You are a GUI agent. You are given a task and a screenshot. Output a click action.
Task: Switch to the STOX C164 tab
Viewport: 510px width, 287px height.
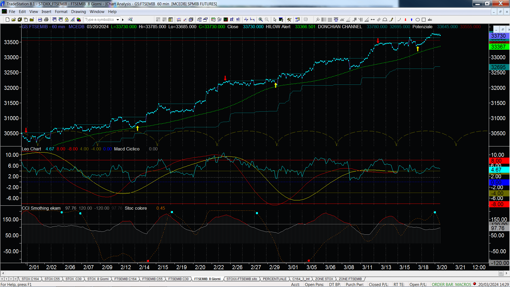coord(30,279)
